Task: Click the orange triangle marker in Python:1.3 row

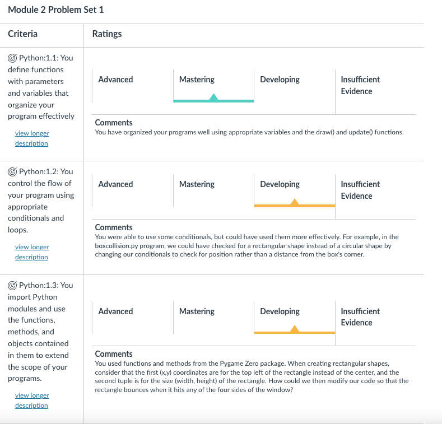Action: coord(295,329)
